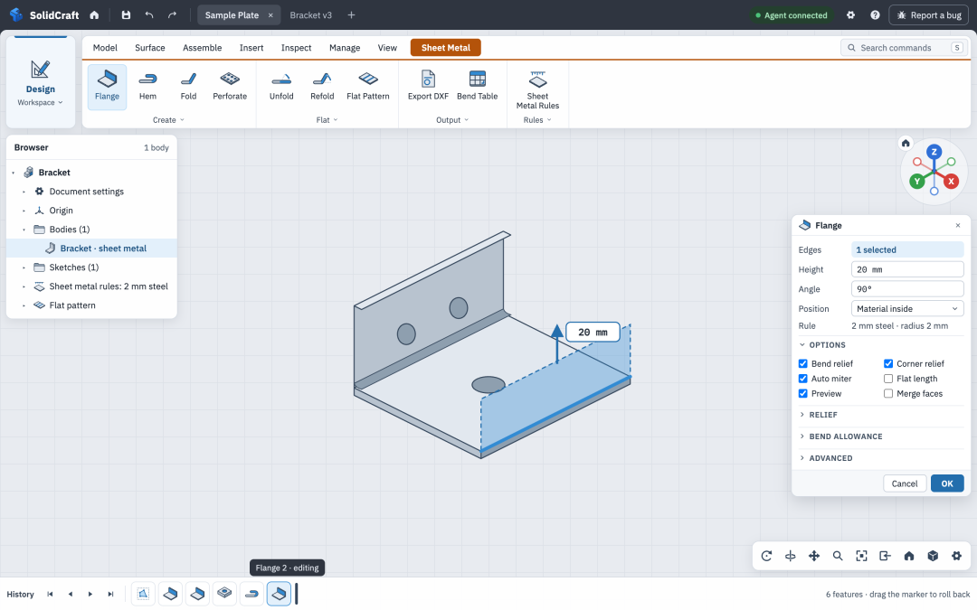Cancel the Flange dialog

click(904, 483)
